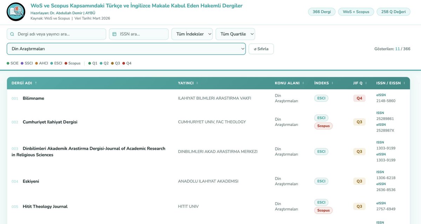Click the WoS + Scopus badge

356,12
